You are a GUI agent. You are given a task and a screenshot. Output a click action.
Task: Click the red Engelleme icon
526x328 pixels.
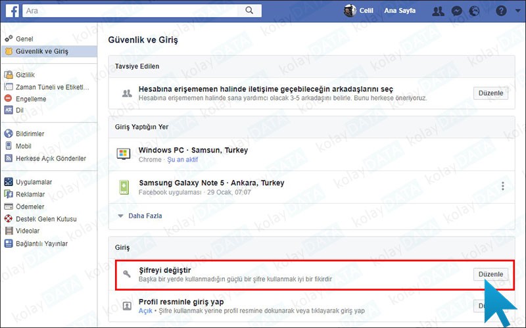8,98
